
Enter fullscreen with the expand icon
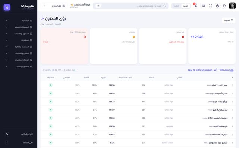point(210,6)
